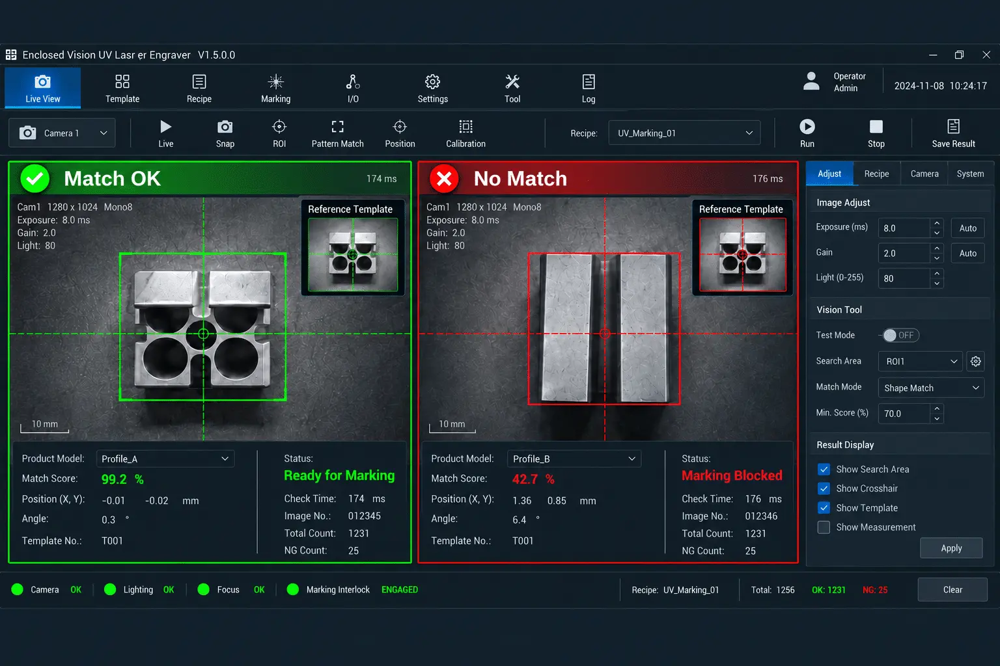Screen dimensions: 1000x666
Task: Switch to the System tab
Action: coord(970,174)
